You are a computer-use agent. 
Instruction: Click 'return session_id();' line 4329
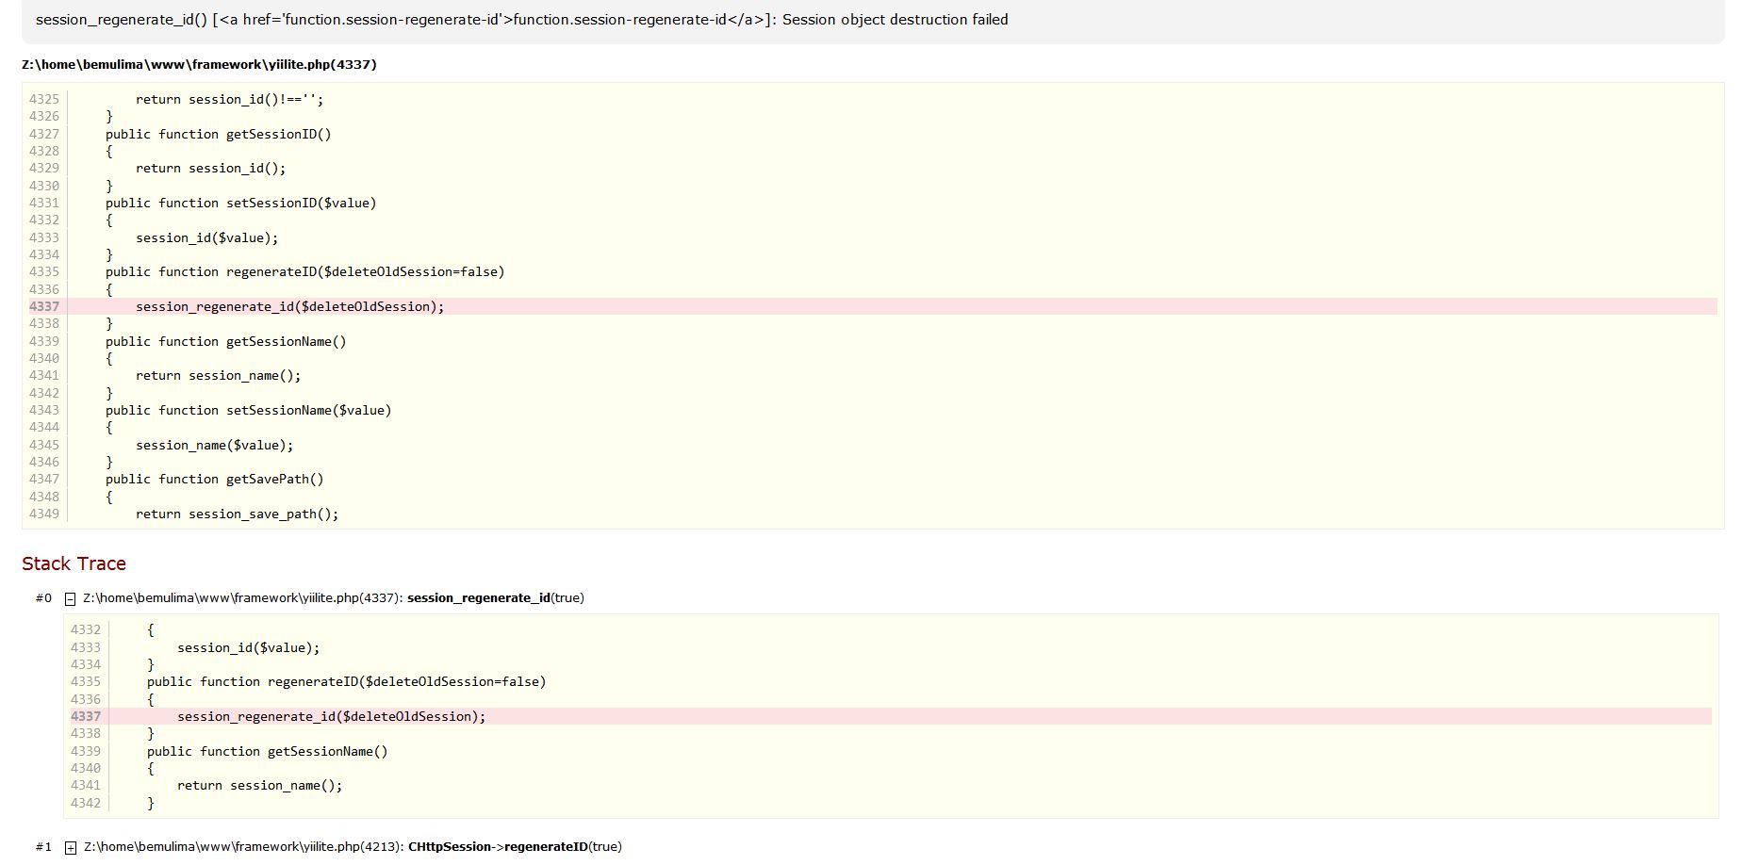211,168
